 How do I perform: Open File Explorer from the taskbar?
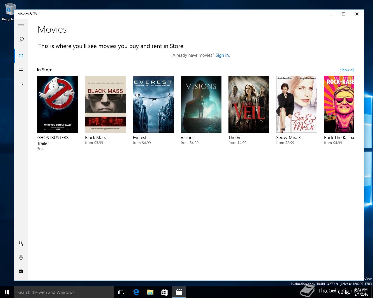150,292
